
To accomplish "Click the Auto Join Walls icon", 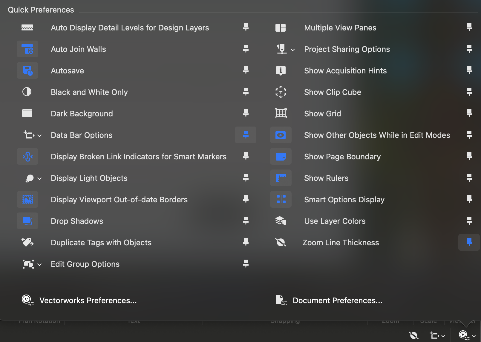I will (27, 49).
